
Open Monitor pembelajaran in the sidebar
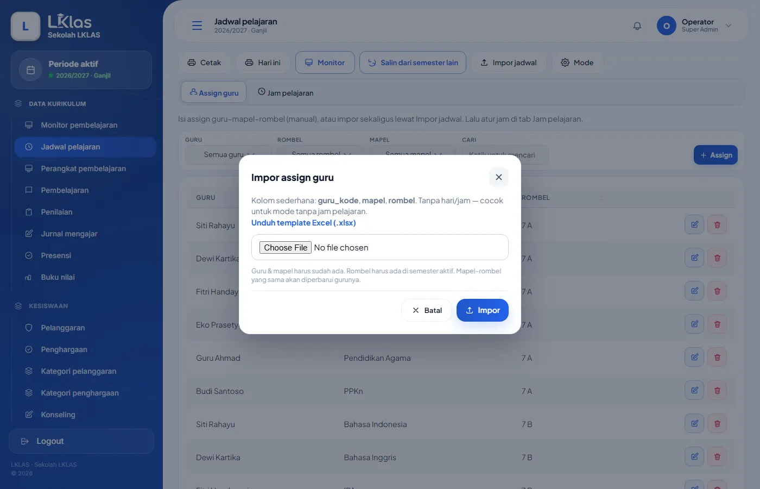click(85, 125)
